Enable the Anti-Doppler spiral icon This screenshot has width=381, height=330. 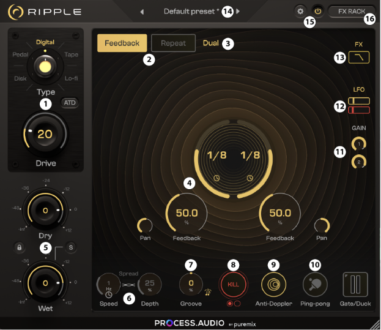pos(273,285)
